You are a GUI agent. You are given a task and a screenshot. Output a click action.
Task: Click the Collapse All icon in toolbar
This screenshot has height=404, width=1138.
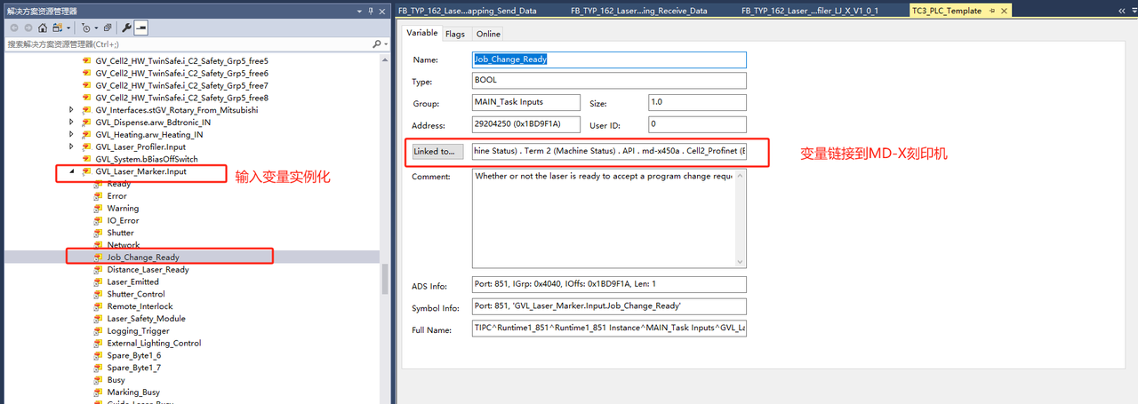coord(108,28)
